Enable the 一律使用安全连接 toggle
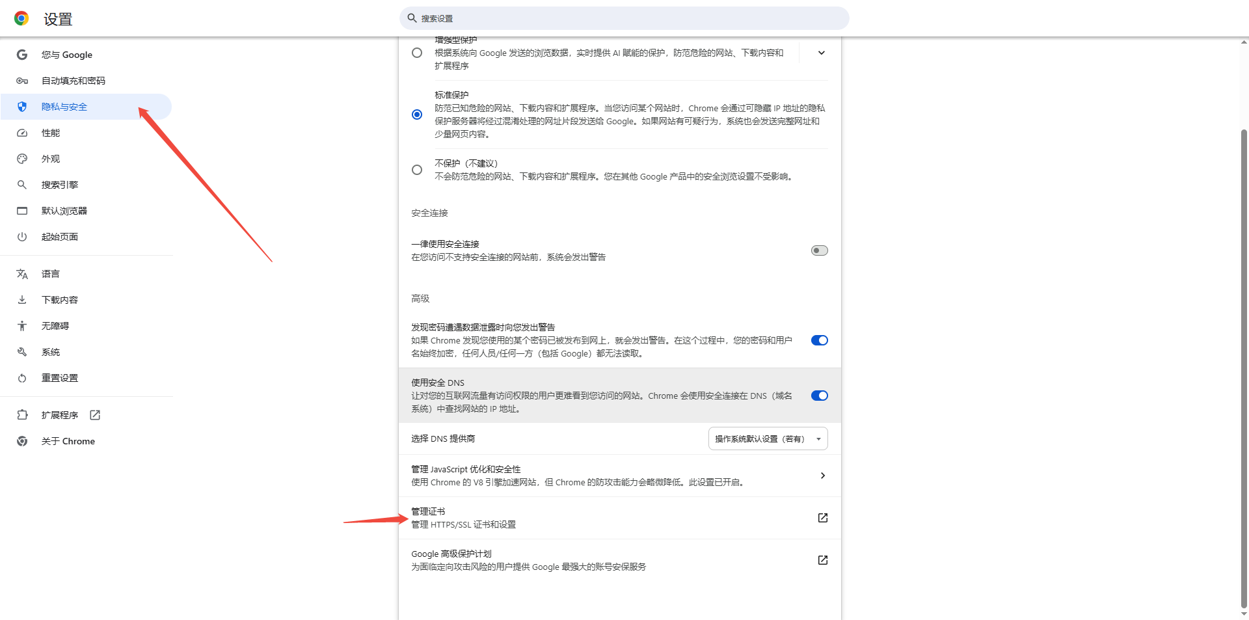Viewport: 1249px width, 620px height. click(x=819, y=250)
